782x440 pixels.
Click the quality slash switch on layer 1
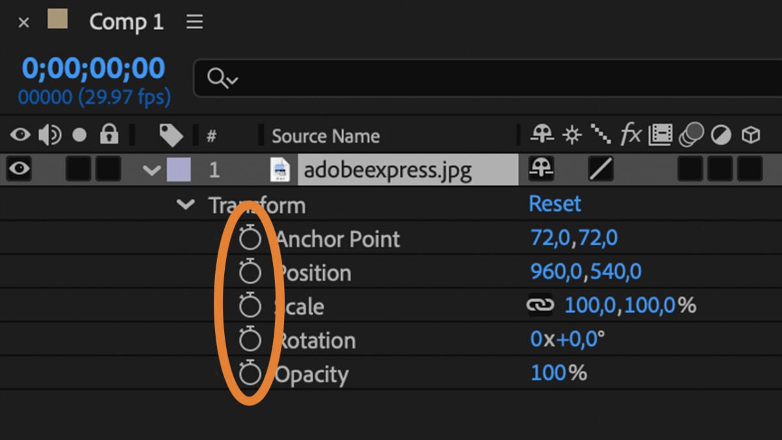(600, 170)
